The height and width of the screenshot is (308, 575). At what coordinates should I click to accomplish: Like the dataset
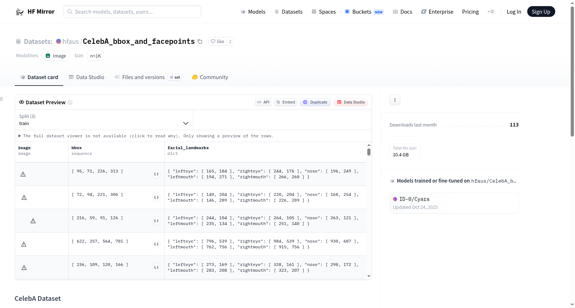[x=217, y=42]
